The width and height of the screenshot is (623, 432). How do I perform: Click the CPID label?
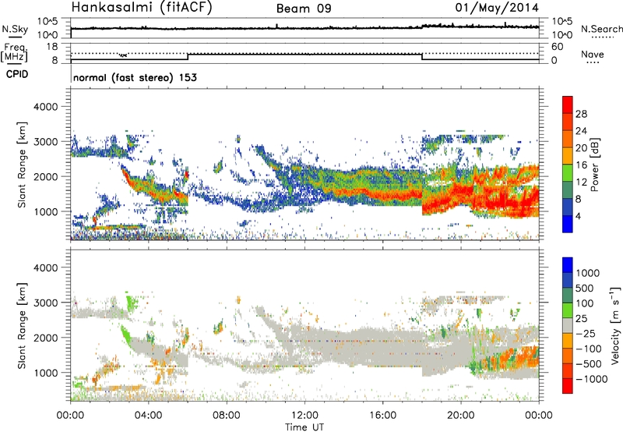tap(17, 74)
